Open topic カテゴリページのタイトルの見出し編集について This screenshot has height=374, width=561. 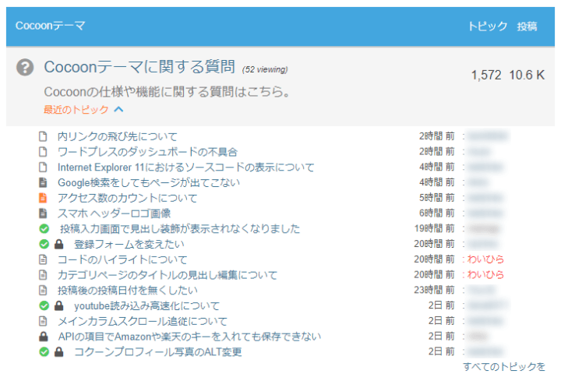(x=168, y=275)
